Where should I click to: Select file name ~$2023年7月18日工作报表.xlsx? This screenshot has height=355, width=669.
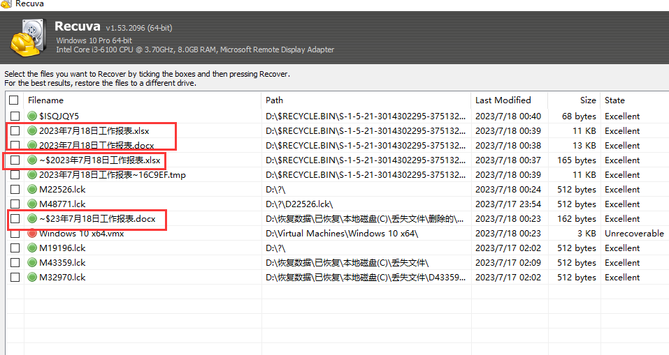(x=100, y=160)
